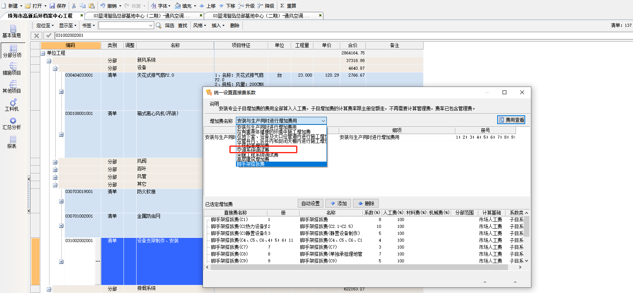Open 汇总分析 in the left sidebar
The width and height of the screenshot is (633, 293).
[x=12, y=123]
